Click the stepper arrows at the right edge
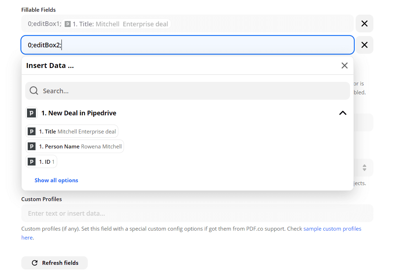394x273 pixels. click(x=365, y=168)
